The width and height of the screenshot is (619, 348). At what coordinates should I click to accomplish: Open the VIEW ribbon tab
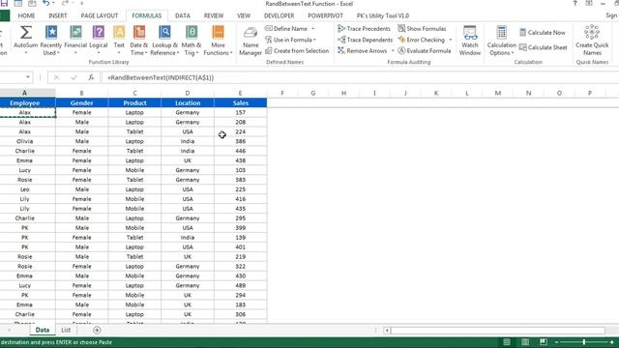coord(244,15)
